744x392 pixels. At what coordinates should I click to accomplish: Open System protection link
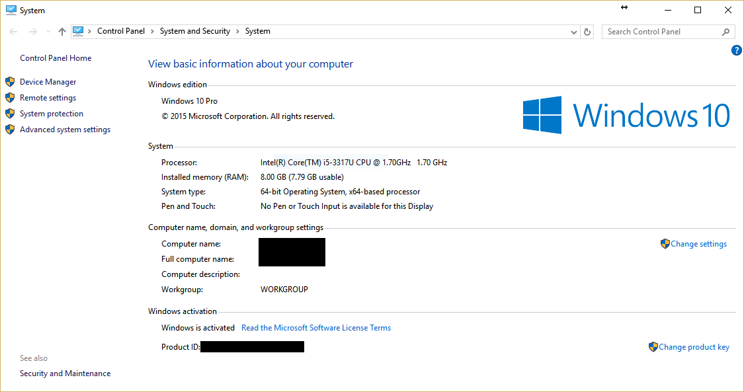click(51, 114)
